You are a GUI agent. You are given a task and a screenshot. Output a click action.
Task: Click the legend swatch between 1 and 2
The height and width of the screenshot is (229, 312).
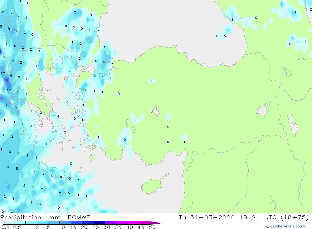31,223
